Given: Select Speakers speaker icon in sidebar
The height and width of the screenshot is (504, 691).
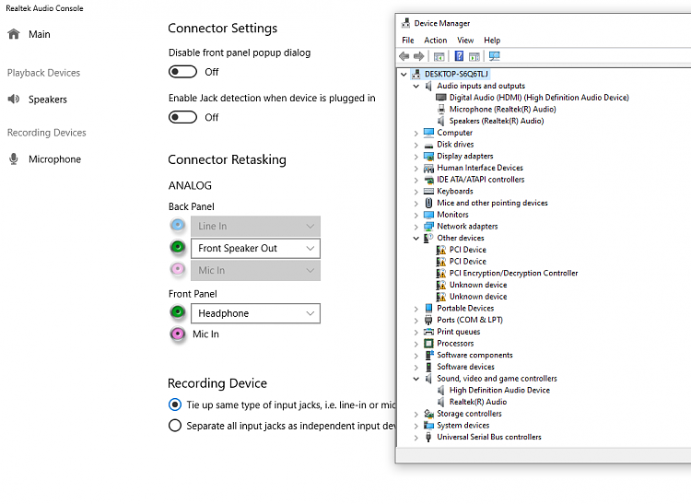Looking at the screenshot, I should [14, 100].
